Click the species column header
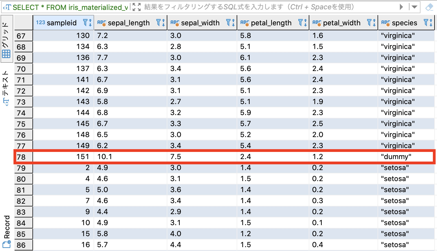This screenshot has width=437, height=251. pyautogui.click(x=404, y=23)
